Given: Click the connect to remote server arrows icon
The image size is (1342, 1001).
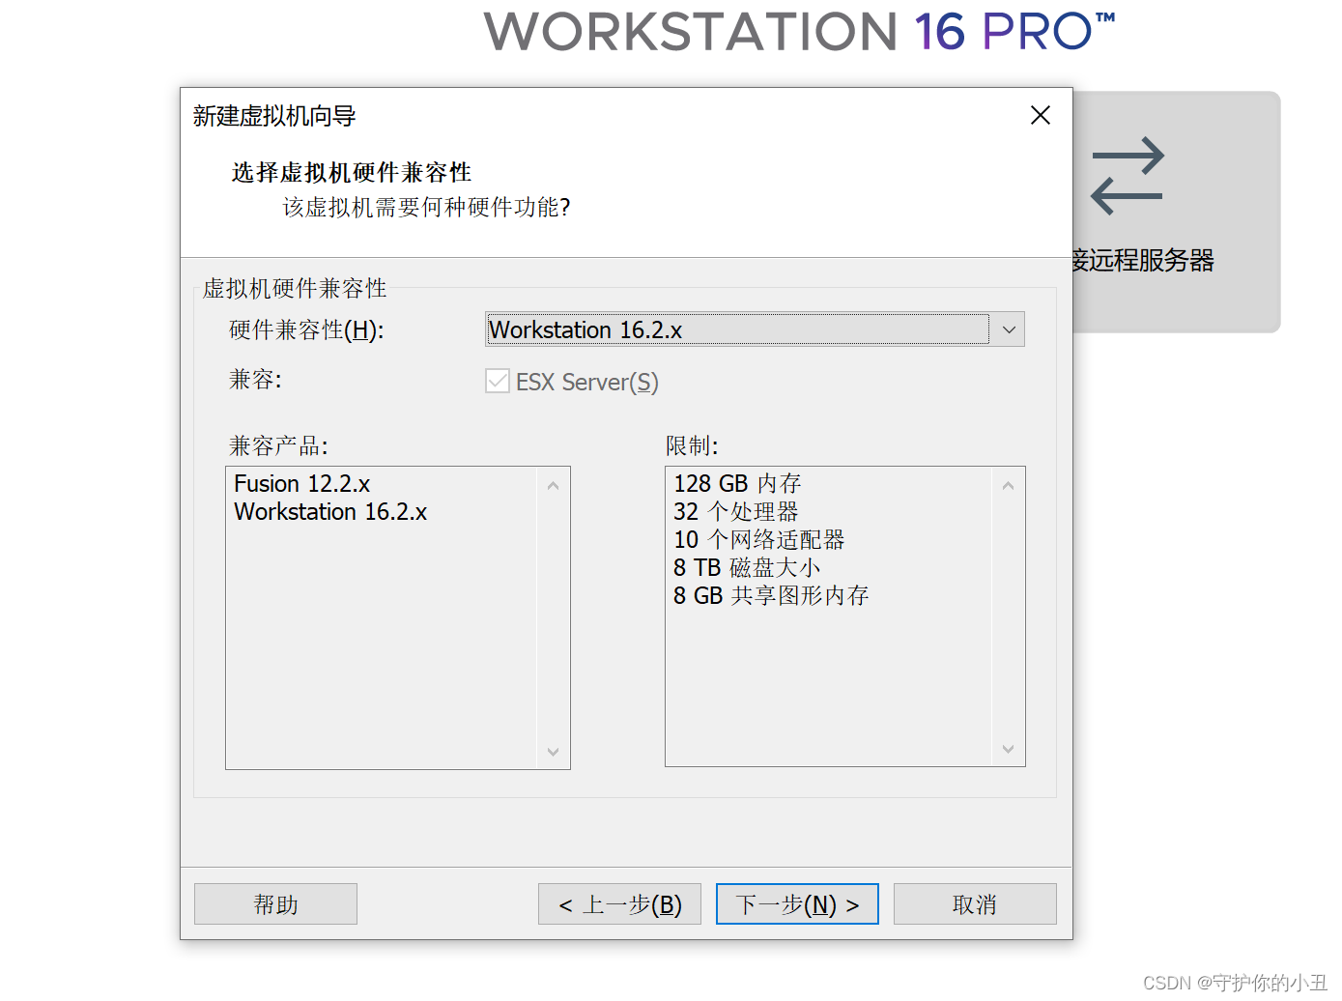Looking at the screenshot, I should coord(1127,176).
